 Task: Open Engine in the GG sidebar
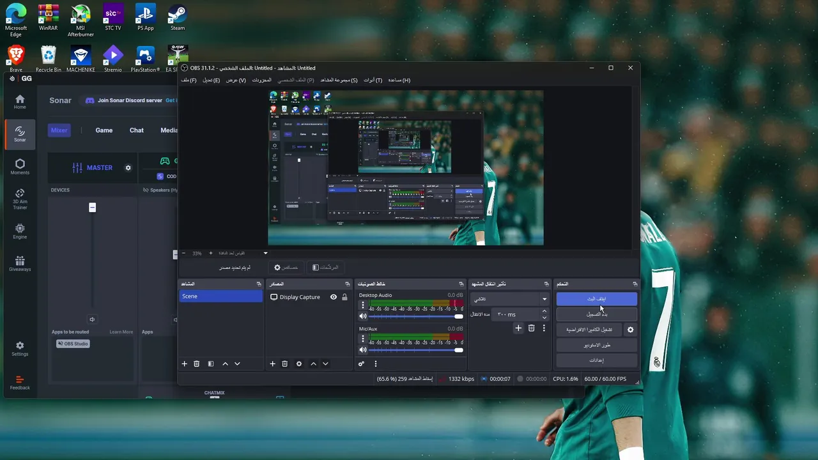point(20,231)
